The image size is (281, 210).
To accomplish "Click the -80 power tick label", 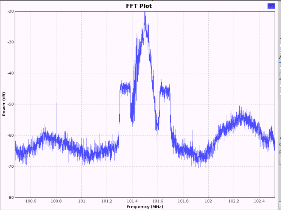I will 11,197.
